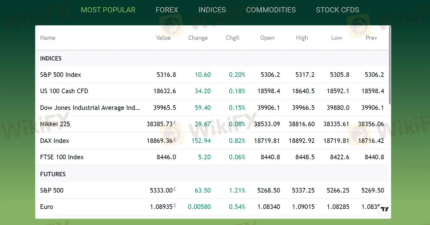Click the E marker beside Nikkei 225 value
This screenshot has width=430, height=225.
pos(175,123)
